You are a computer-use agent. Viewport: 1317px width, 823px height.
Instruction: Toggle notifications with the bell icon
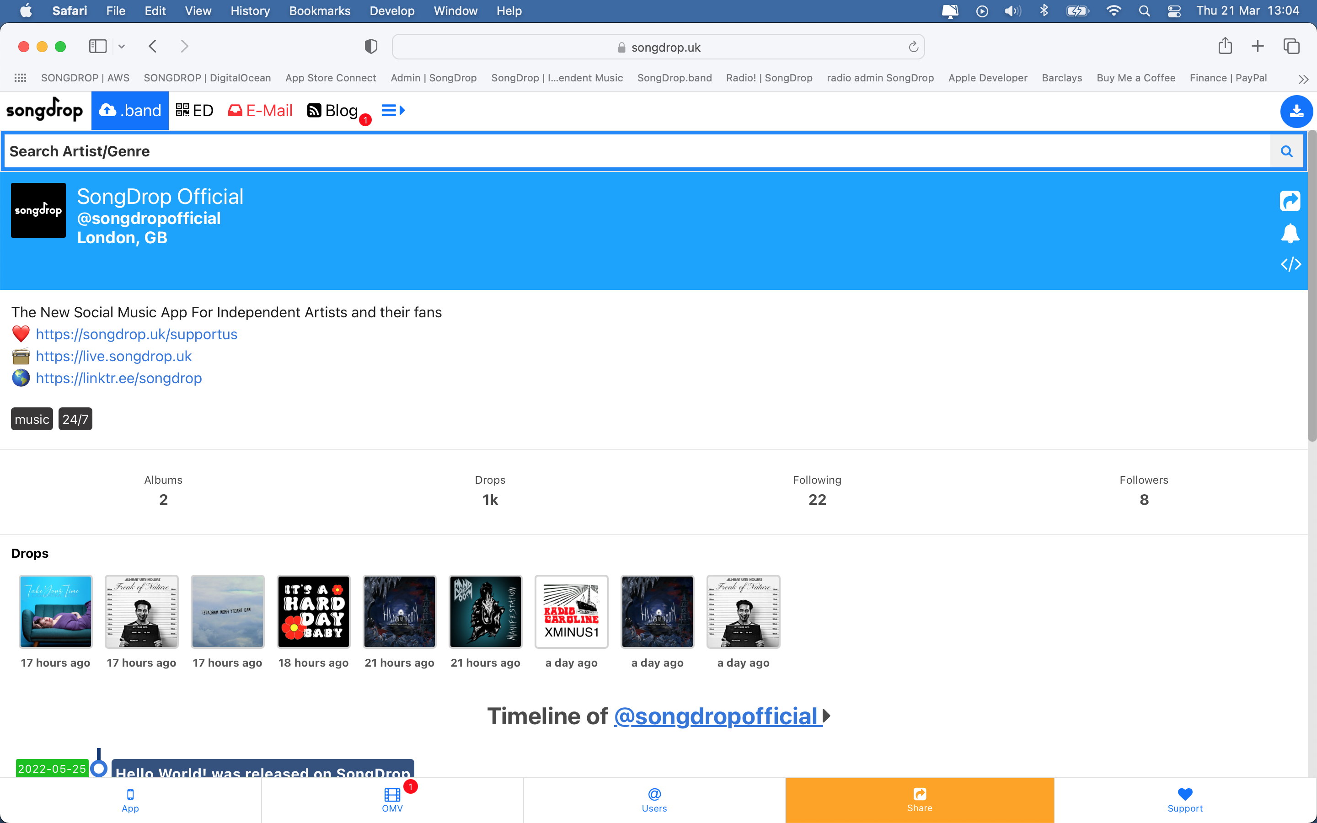click(x=1290, y=233)
